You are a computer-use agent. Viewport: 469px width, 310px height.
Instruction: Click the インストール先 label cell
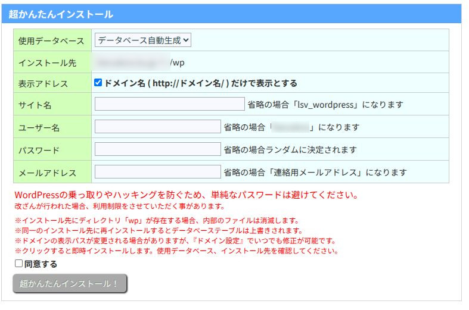[x=52, y=62]
